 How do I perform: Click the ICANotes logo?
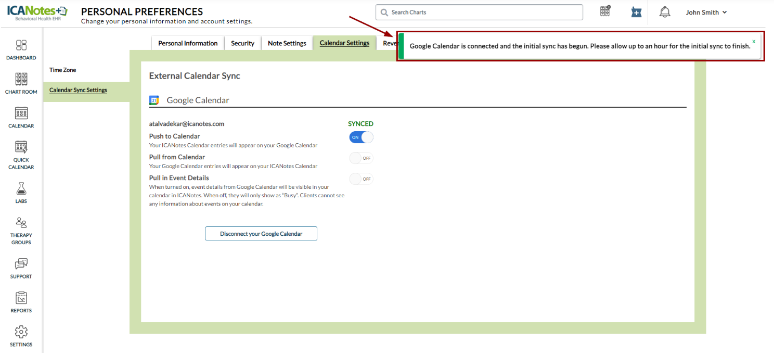pos(37,12)
